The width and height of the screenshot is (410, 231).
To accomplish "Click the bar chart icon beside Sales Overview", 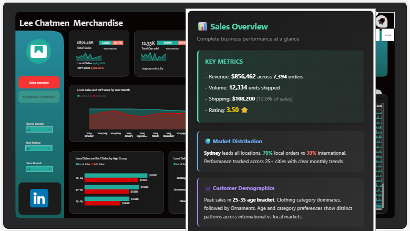I will point(202,26).
